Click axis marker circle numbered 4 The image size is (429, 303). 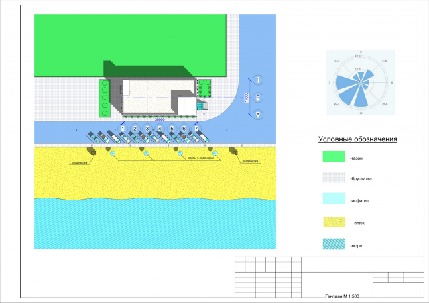coord(160,129)
